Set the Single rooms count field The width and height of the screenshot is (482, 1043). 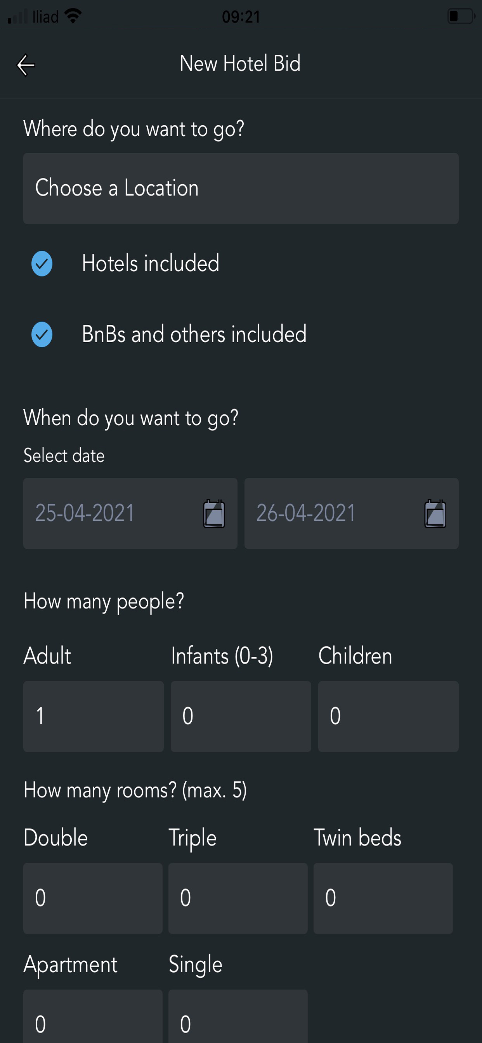coord(238,1016)
